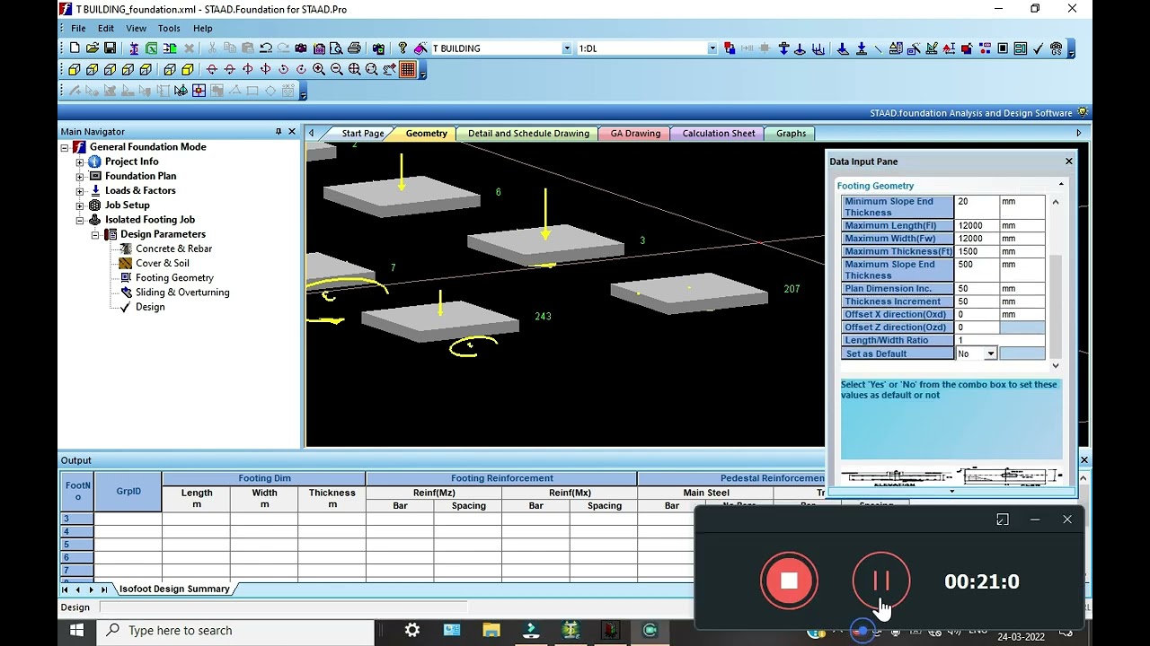Open the Windows Start menu
This screenshot has height=646, width=1150.
[x=76, y=631]
